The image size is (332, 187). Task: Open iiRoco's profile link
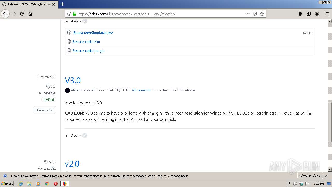[76, 90]
